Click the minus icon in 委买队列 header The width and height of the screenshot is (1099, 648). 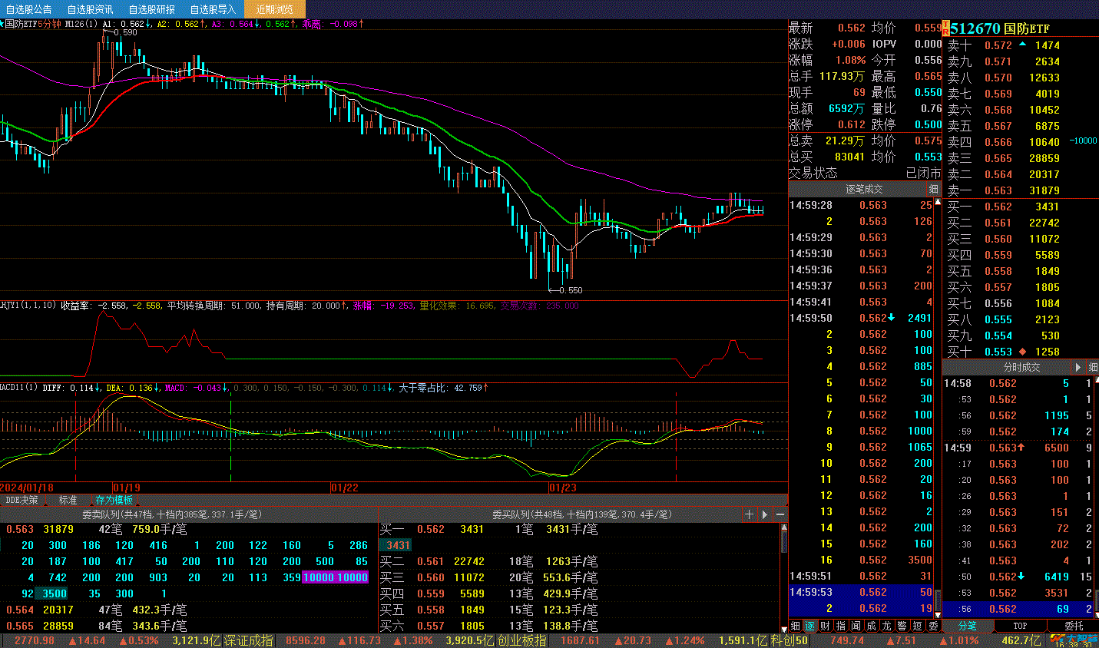point(780,514)
